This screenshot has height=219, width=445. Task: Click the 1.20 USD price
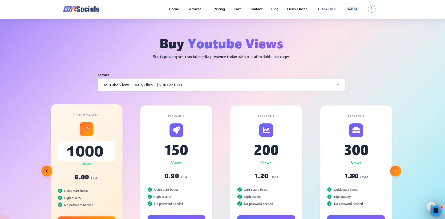pyautogui.click(x=266, y=176)
